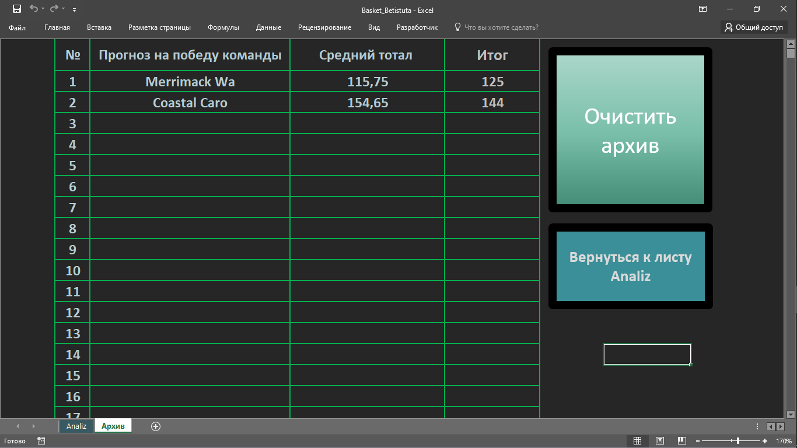Select row number 10 cell
Screen dimensions: 797x448
pyautogui.click(x=72, y=271)
